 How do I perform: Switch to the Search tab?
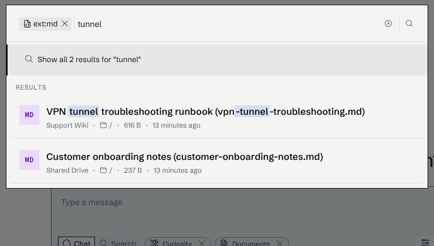tap(118, 242)
